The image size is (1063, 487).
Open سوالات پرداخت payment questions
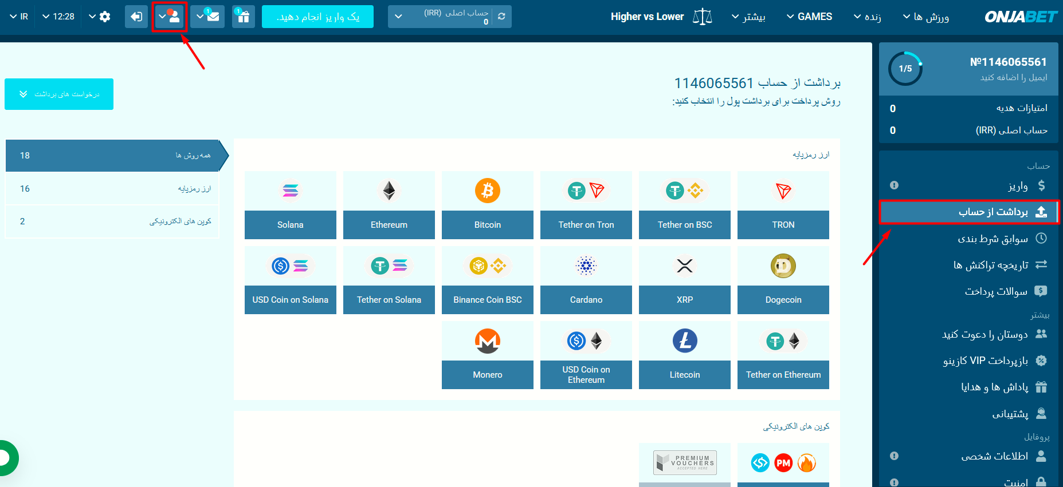968,291
